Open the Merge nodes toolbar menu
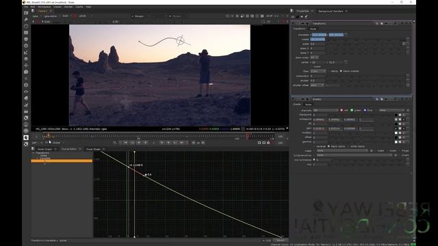Screen dimensions: 438x246 (26, 59)
